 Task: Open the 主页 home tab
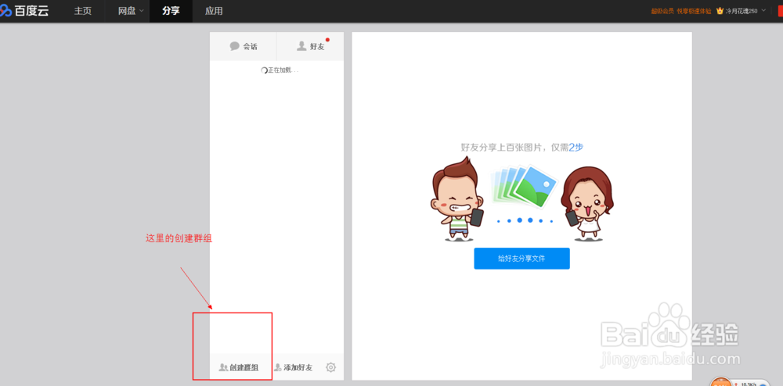pos(83,11)
